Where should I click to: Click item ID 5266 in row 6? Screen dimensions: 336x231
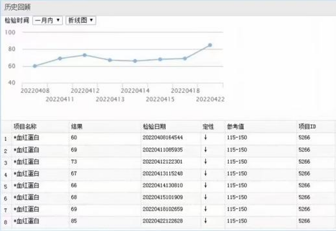[304, 197]
